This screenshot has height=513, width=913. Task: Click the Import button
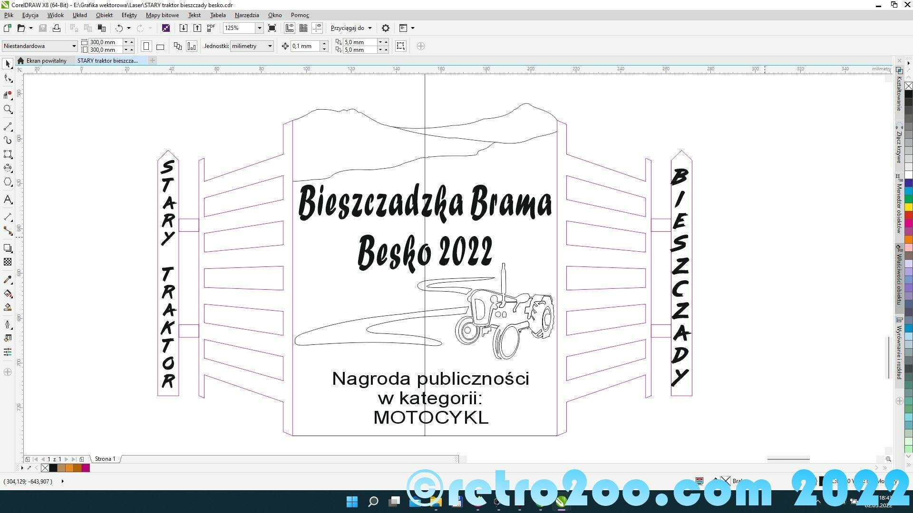[183, 28]
